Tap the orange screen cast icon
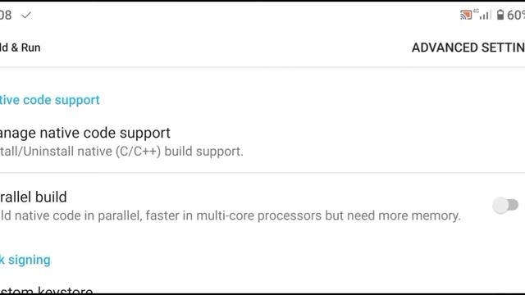Image resolution: width=525 pixels, height=295 pixels. [x=466, y=15]
